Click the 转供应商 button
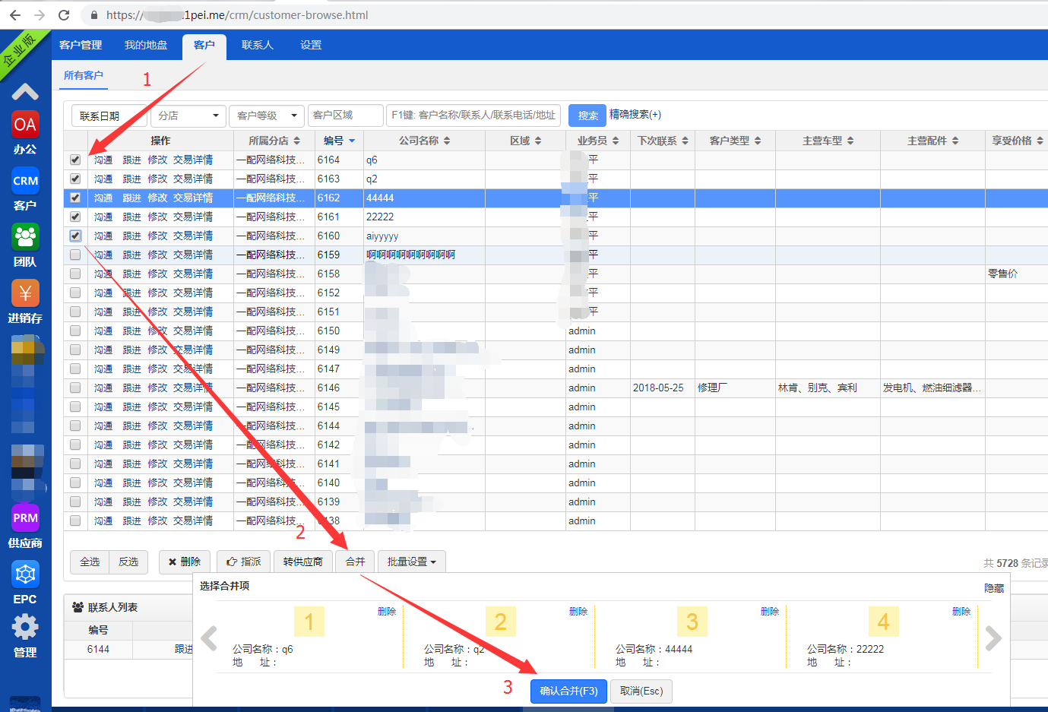The height and width of the screenshot is (712, 1048). point(302,562)
